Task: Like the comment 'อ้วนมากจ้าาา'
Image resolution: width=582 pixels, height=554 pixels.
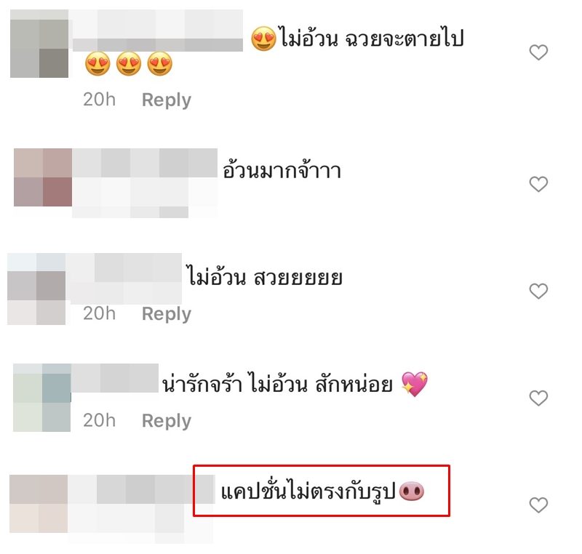Action: 538,184
